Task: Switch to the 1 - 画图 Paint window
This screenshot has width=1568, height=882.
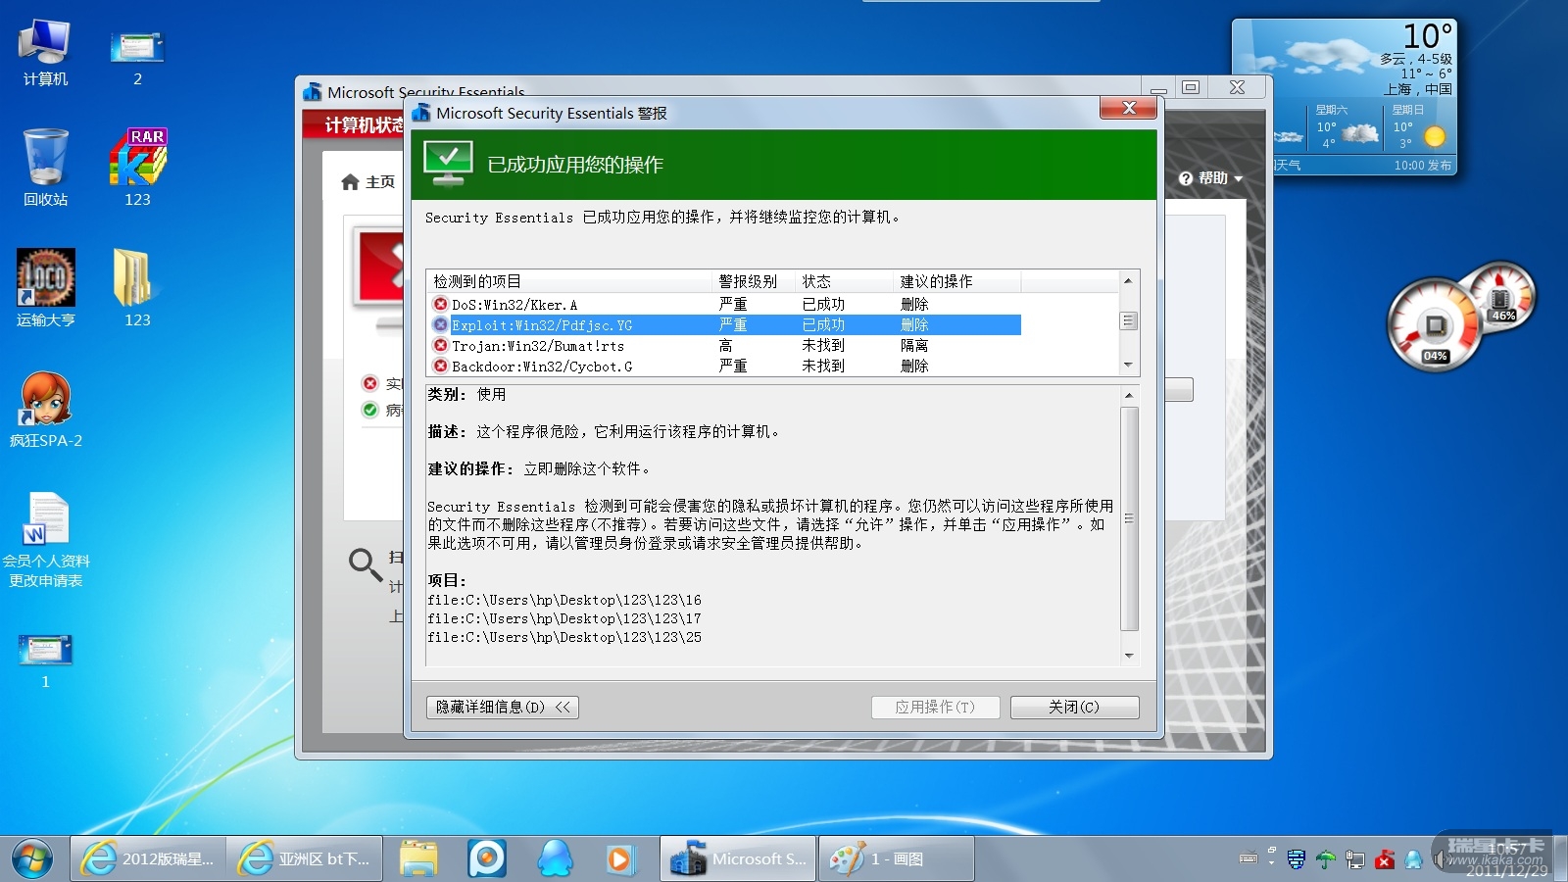Action: click(896, 858)
